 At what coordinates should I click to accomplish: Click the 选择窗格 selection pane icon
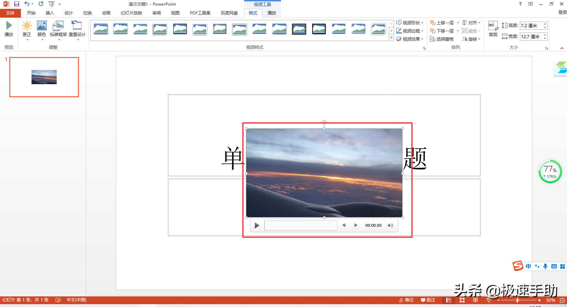coord(442,39)
